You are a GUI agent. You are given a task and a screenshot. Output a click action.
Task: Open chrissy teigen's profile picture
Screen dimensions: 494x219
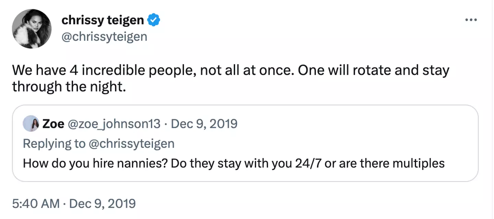click(32, 29)
